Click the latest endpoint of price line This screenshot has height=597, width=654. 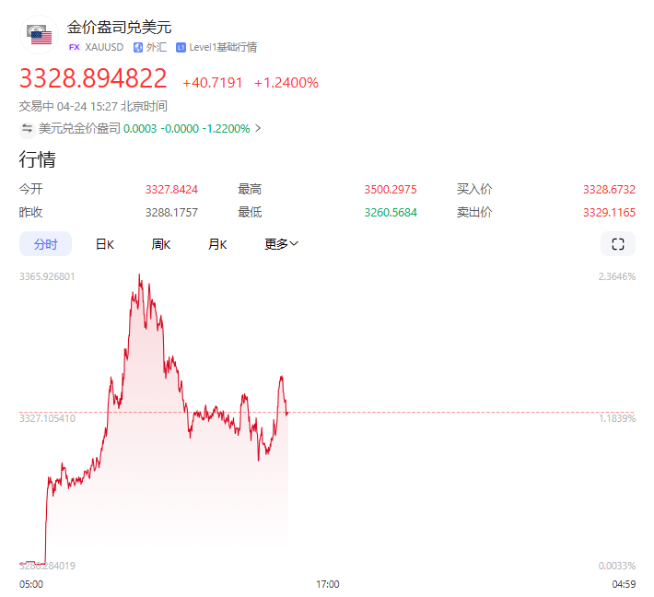[287, 413]
